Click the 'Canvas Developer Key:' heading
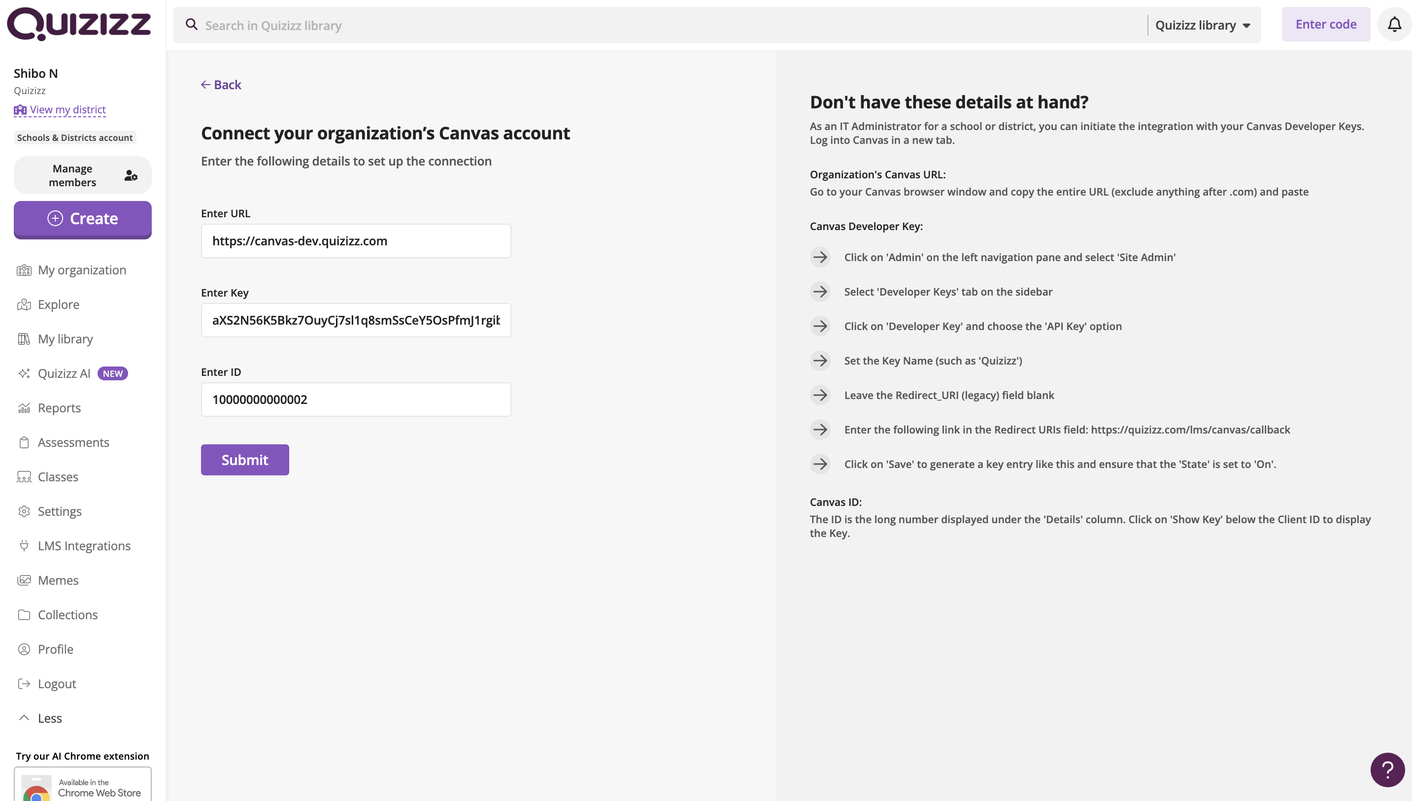The image size is (1412, 801). pos(866,226)
